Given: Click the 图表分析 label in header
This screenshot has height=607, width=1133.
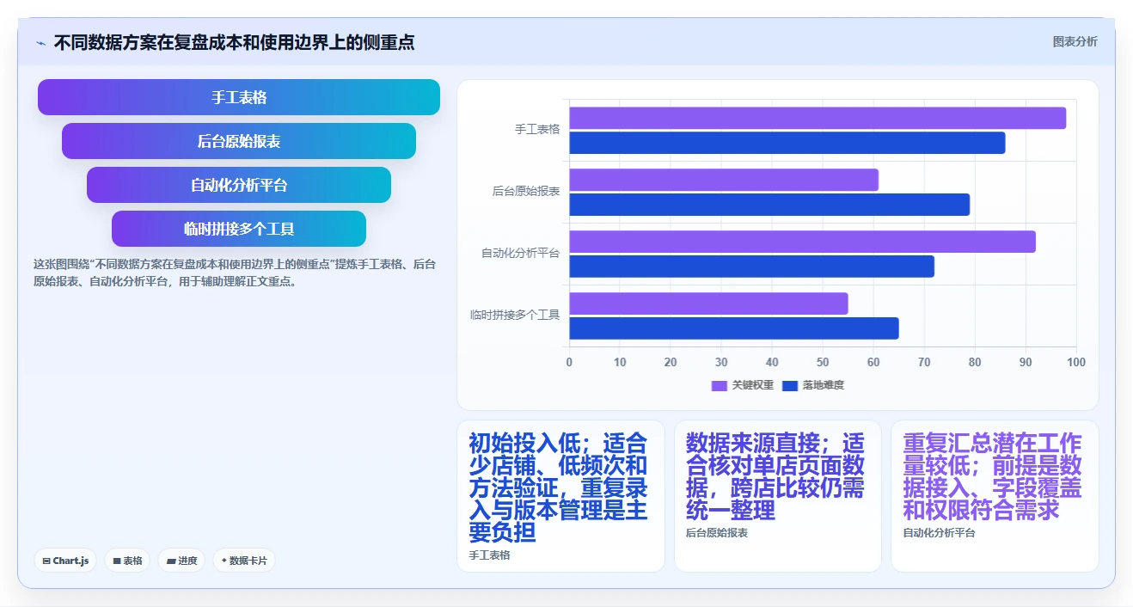Looking at the screenshot, I should [1075, 41].
